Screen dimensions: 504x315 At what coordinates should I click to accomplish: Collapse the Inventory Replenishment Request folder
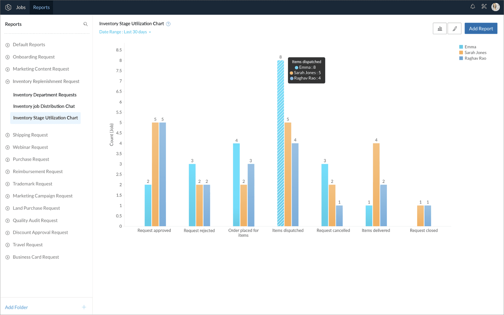(8, 82)
